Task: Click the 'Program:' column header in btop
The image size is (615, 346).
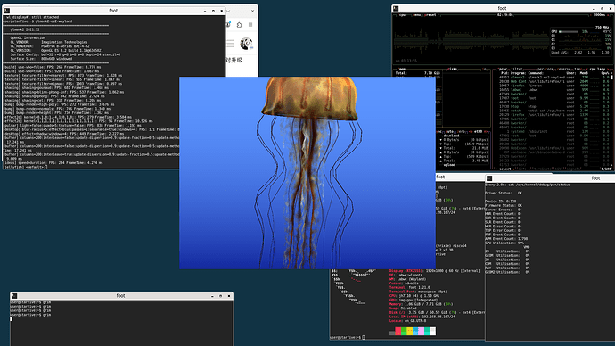Action: click(518, 73)
